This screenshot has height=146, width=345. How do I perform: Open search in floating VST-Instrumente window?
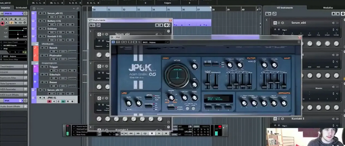click(x=98, y=25)
